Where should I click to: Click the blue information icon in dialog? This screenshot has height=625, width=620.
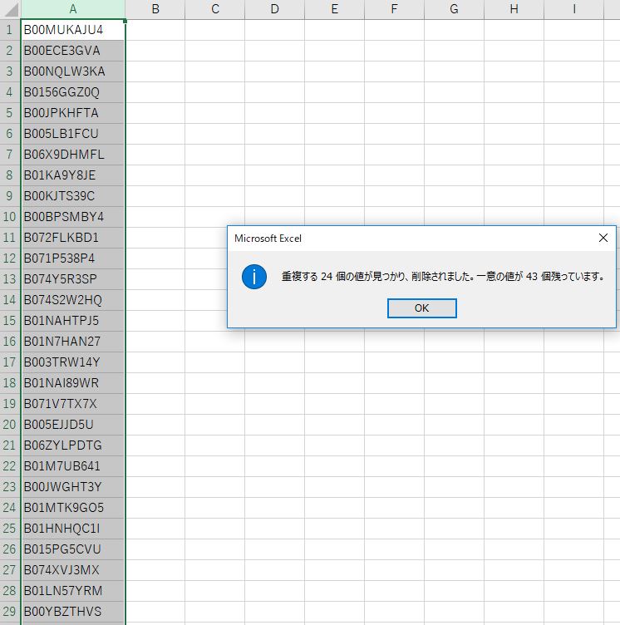click(254, 277)
